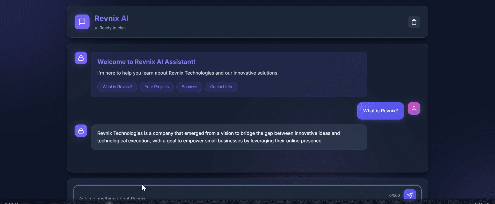Click the 'Welcome to Revnix AI Assistant!' heading

(146, 62)
